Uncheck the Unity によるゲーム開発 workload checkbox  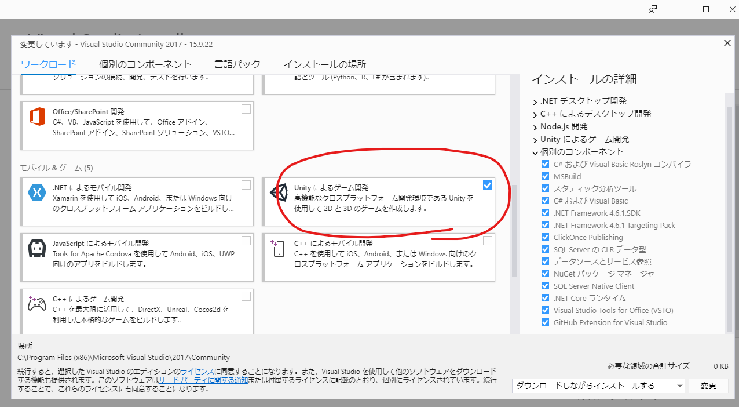488,185
